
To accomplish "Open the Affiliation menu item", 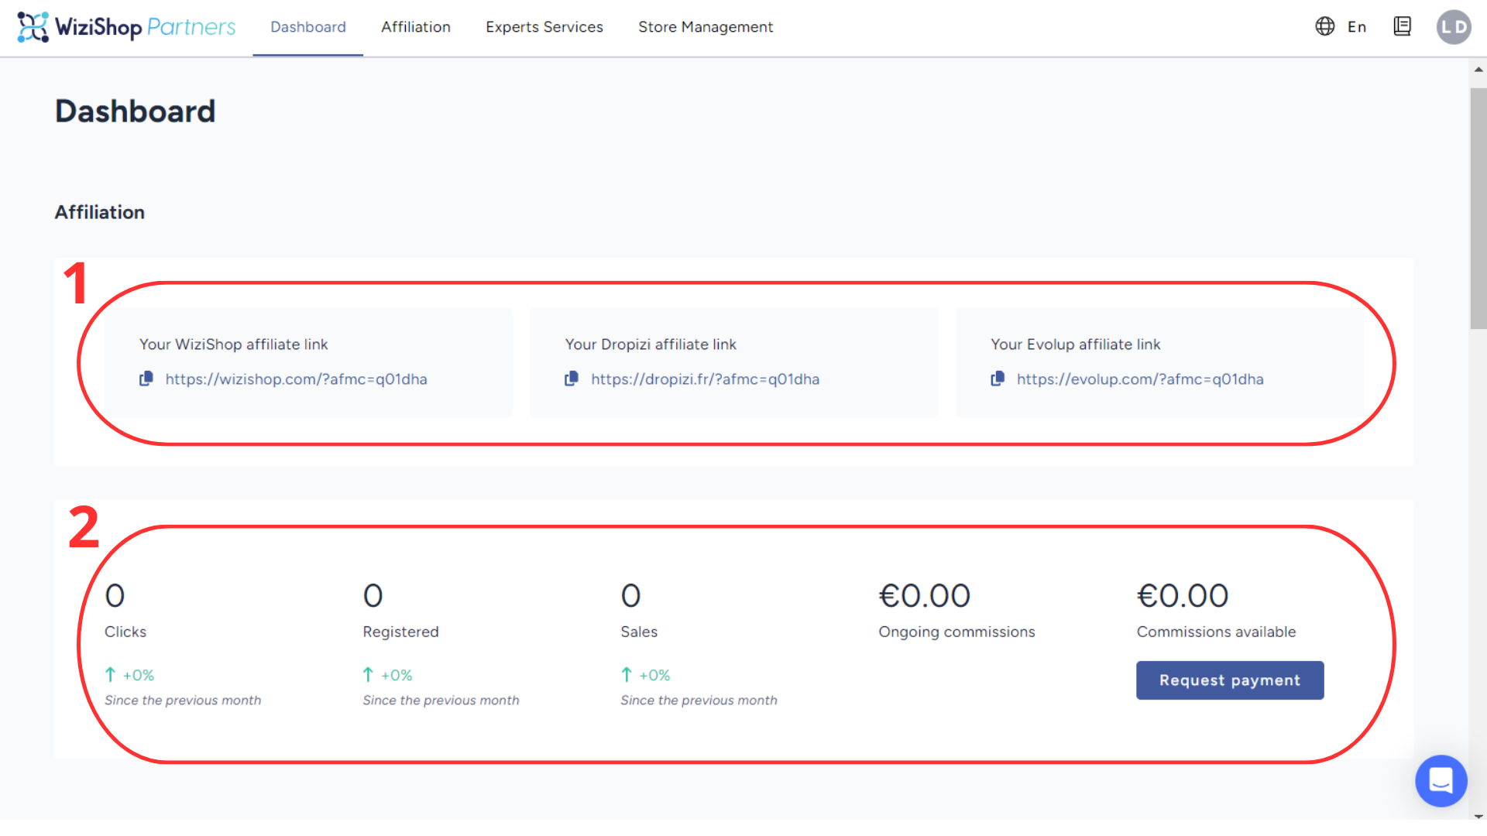I will coord(416,27).
